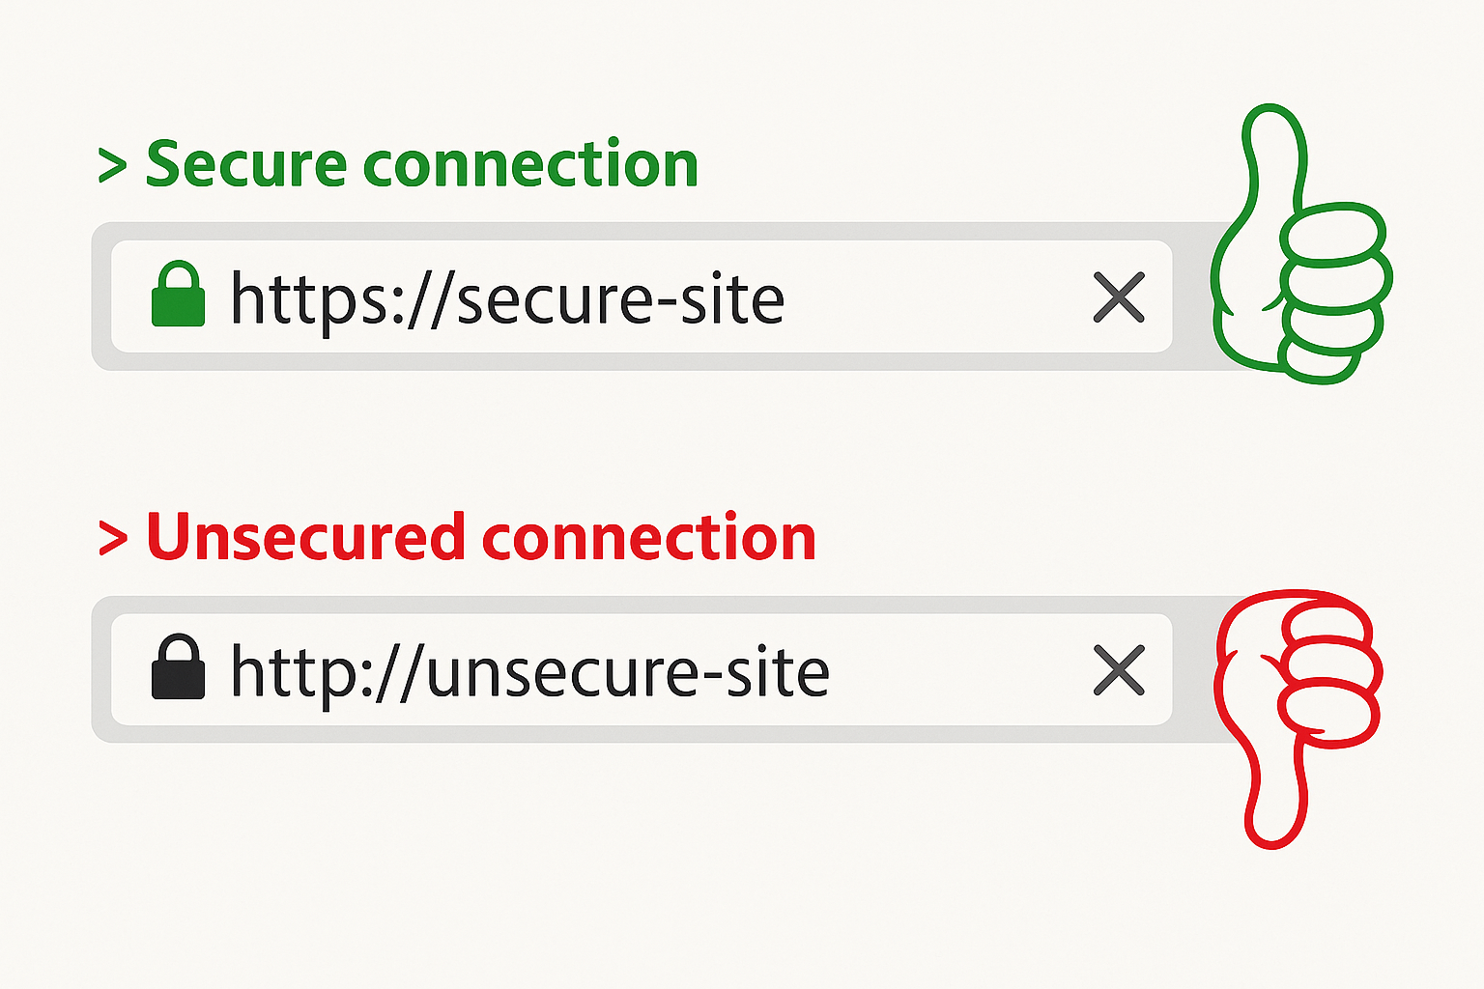The image size is (1484, 989).
Task: Select the green "Secure" heading word
Action: point(246,163)
